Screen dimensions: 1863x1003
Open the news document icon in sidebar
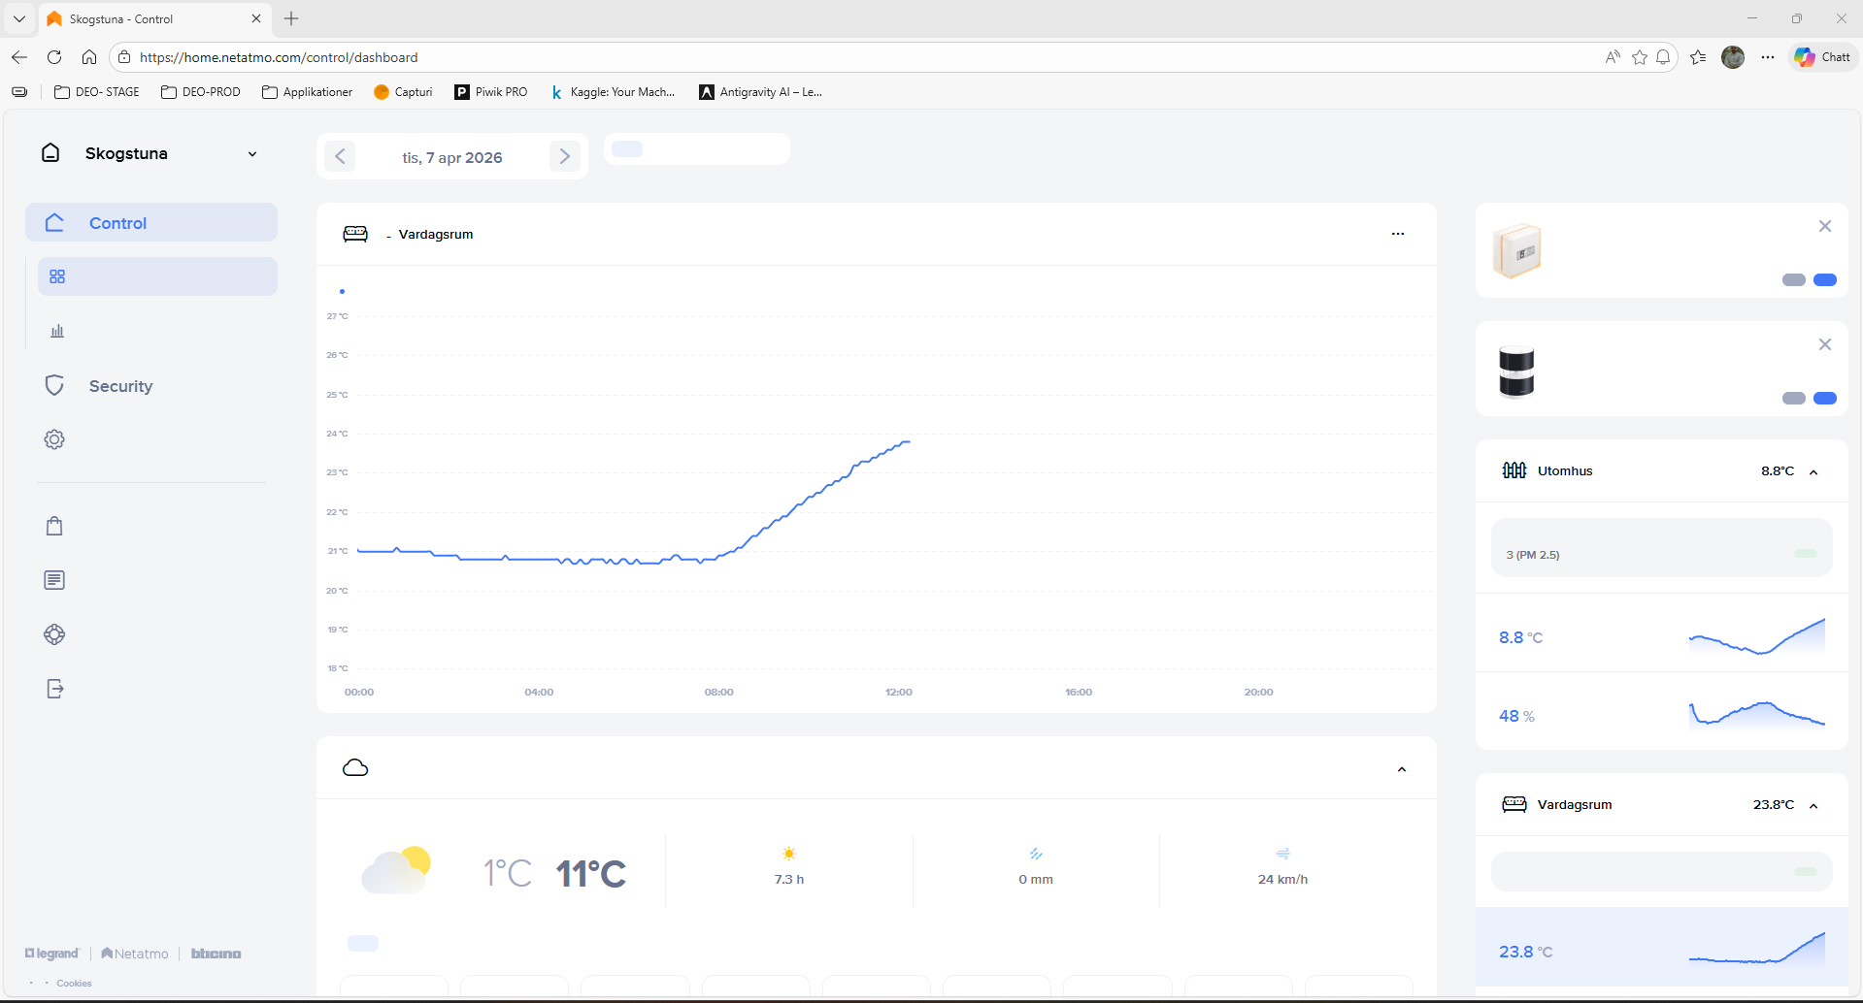pyautogui.click(x=54, y=580)
